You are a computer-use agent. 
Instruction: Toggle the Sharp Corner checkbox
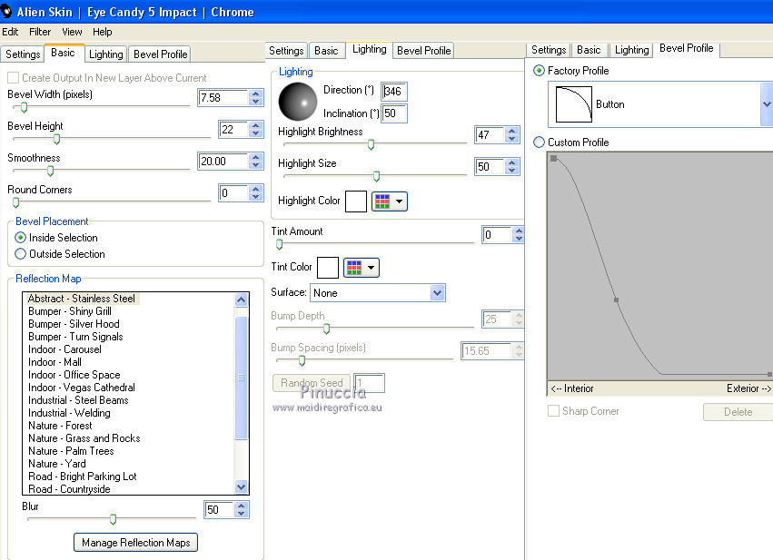point(553,411)
